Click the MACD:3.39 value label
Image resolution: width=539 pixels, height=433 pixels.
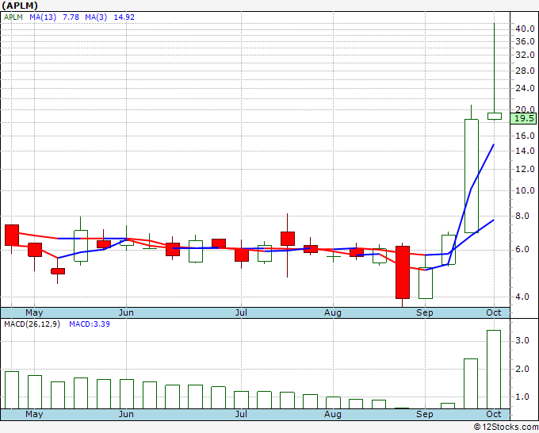tap(90, 324)
